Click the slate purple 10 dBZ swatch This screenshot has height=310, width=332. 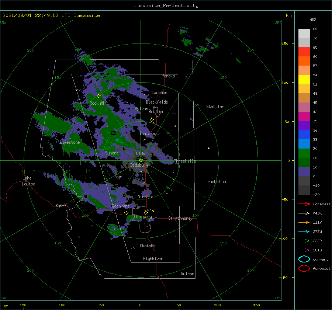(304, 171)
